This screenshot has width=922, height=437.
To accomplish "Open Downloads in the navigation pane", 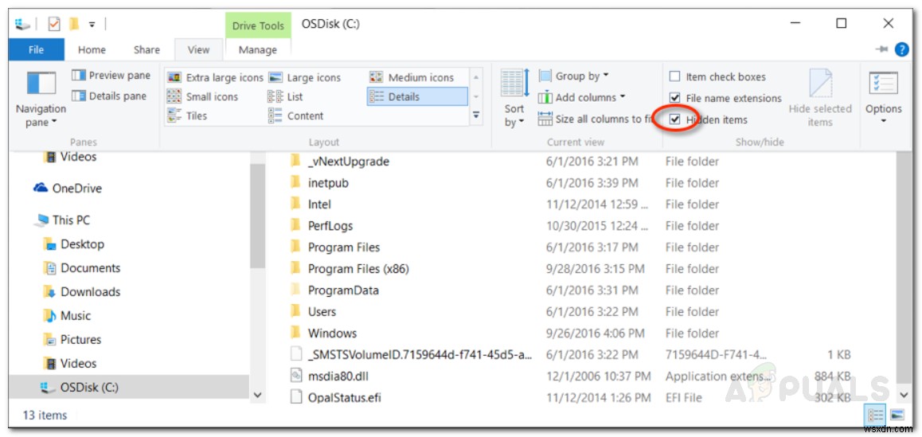I will [82, 292].
